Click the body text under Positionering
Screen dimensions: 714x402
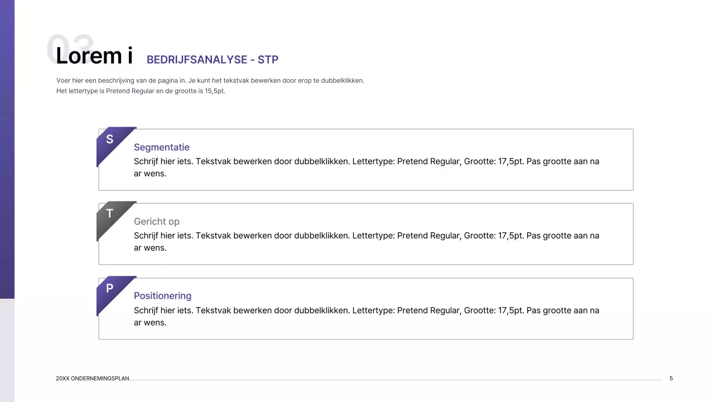(366, 316)
